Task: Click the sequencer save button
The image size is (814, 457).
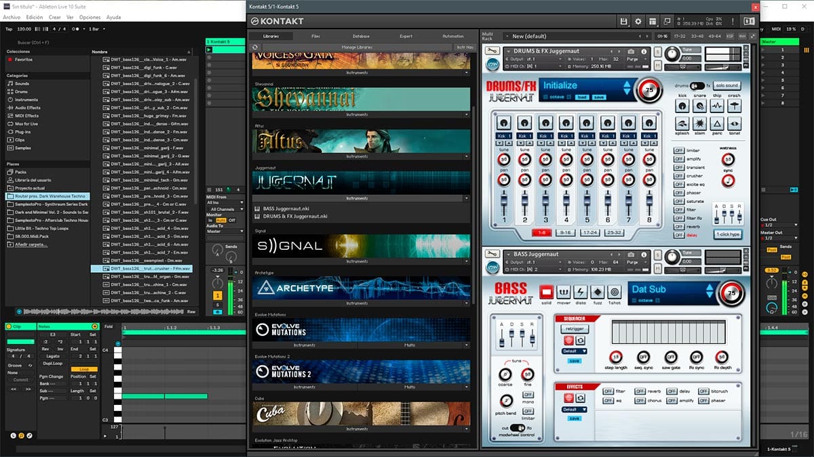Action: point(575,361)
